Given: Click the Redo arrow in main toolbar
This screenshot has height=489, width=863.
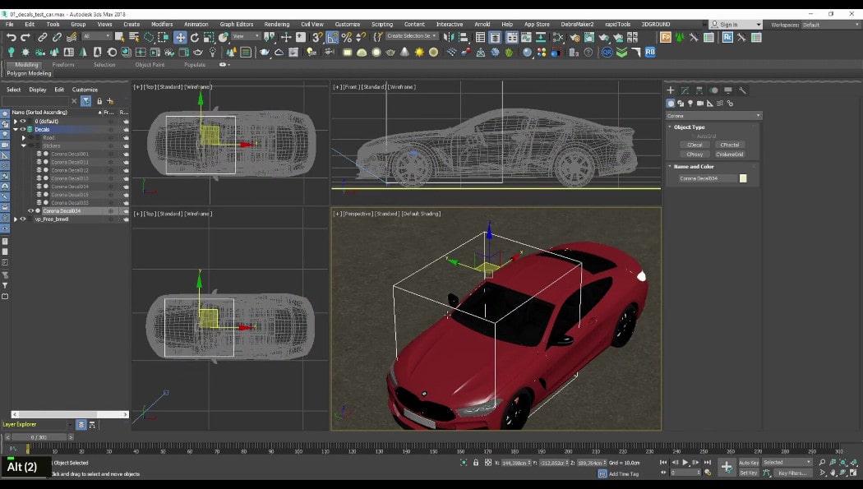Looking at the screenshot, I should (25, 38).
